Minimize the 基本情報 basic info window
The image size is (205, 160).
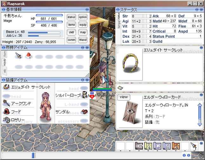point(87,10)
